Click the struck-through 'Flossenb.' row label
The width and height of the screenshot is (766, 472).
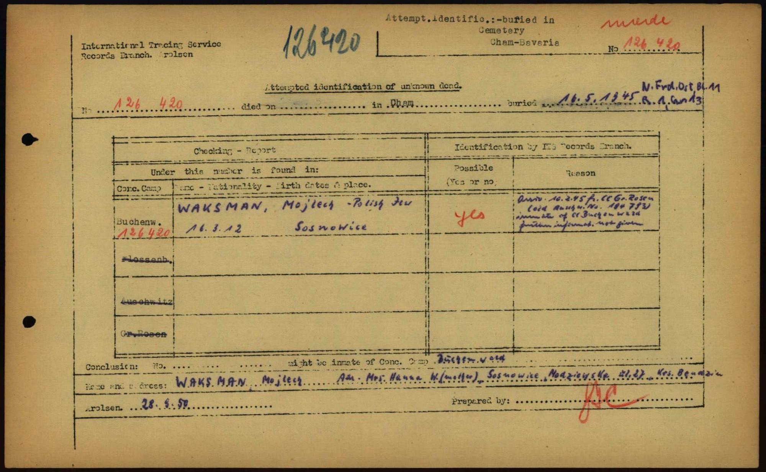coord(146,260)
